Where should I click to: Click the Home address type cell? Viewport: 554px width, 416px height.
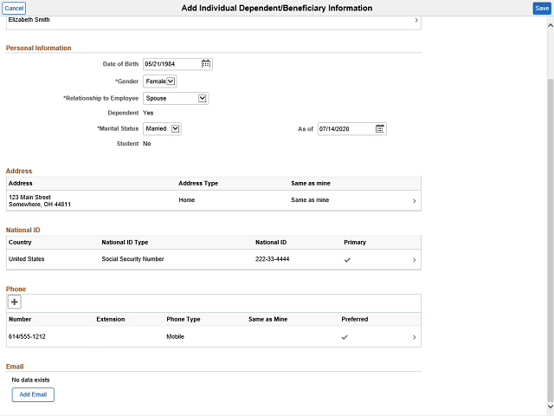pos(187,200)
